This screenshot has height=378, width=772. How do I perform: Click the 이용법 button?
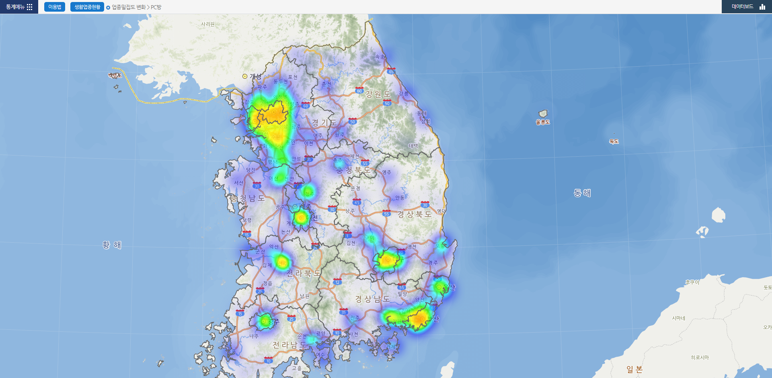(x=55, y=6)
